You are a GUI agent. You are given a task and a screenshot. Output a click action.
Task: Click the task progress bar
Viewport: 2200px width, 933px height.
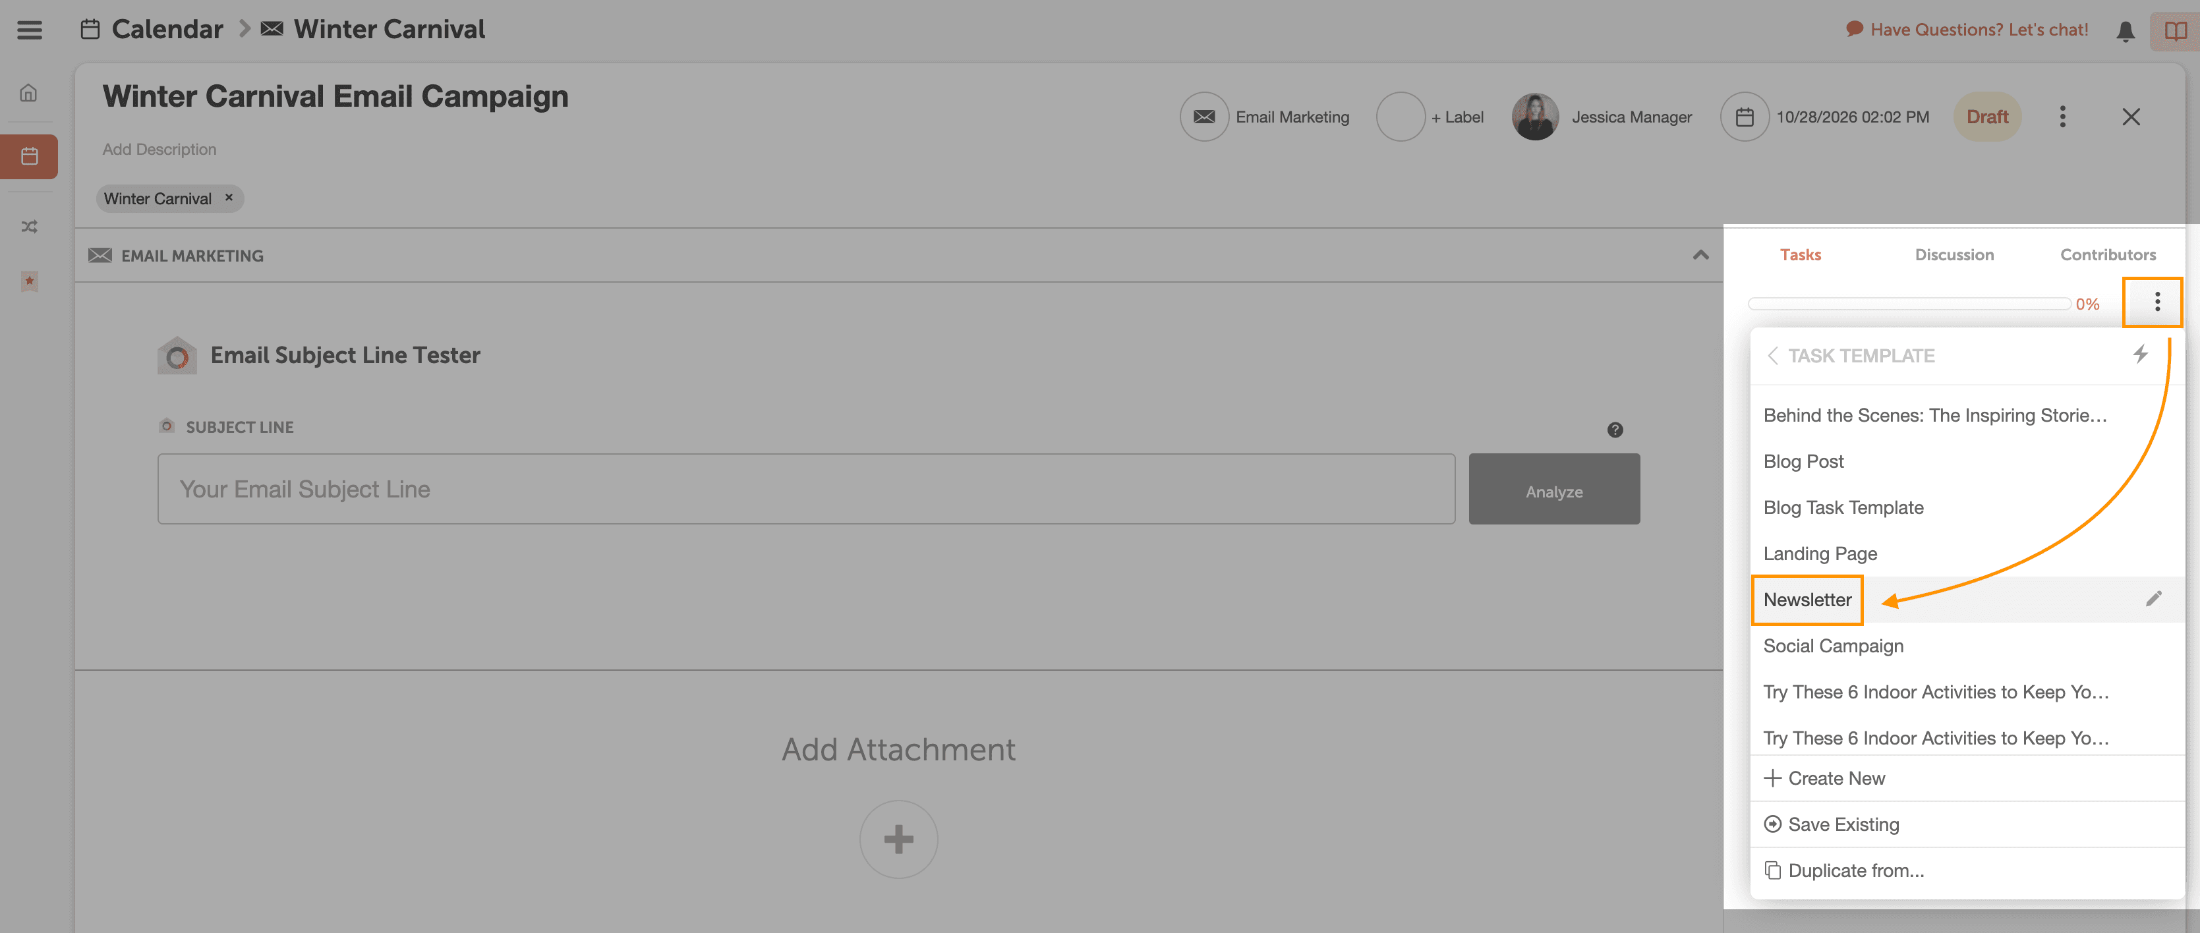coord(1908,304)
